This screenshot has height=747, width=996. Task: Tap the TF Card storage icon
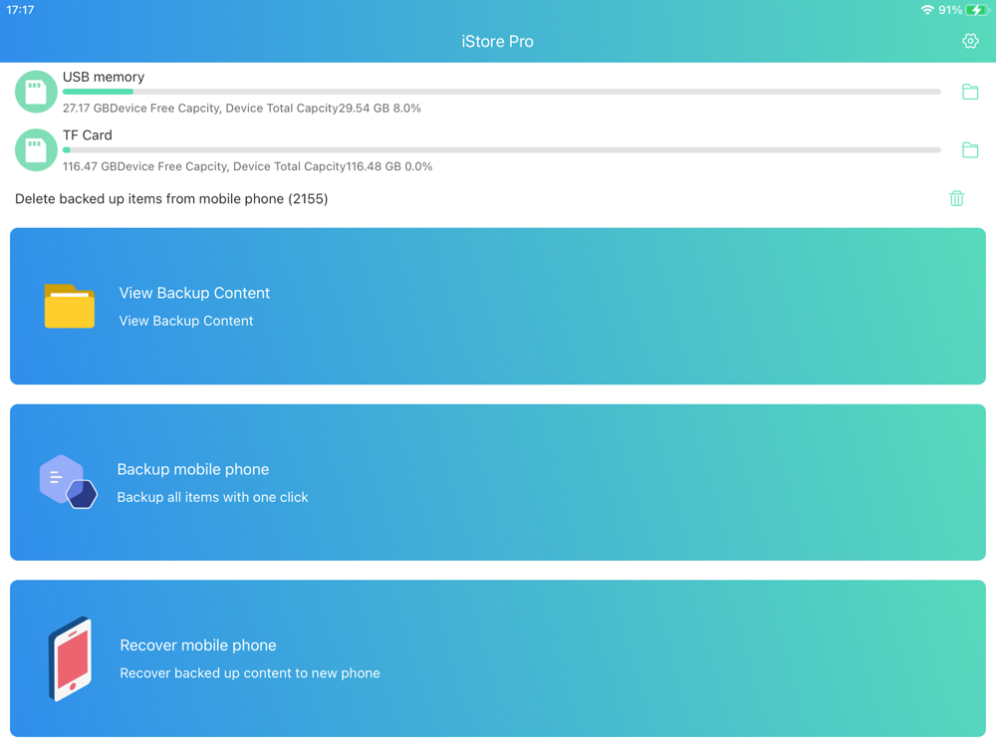(36, 150)
